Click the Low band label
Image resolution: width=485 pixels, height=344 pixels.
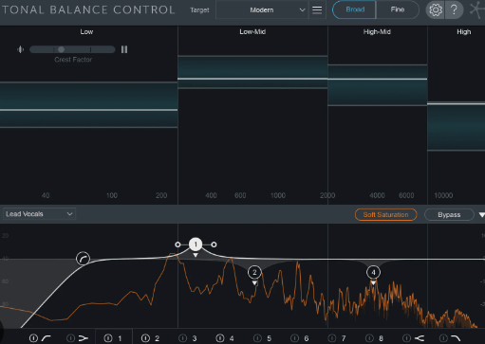coord(86,32)
